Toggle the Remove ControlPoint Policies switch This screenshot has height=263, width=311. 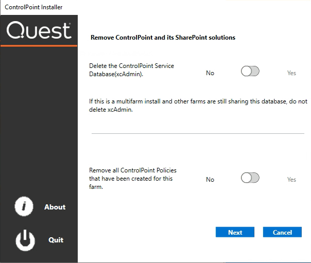pyautogui.click(x=250, y=178)
